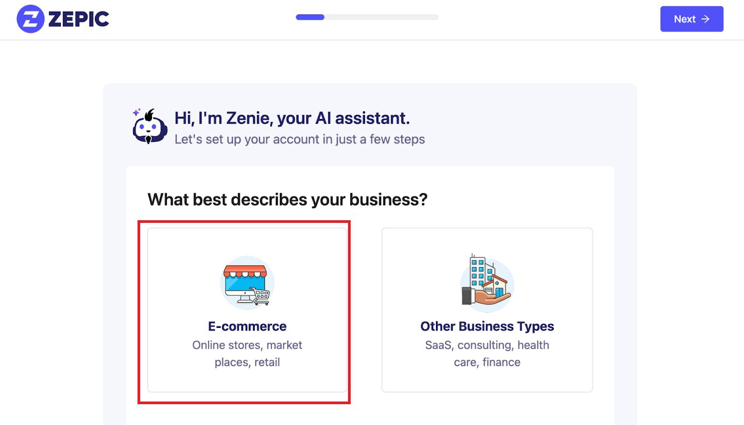This screenshot has width=744, height=425.
Task: Click the "SaaS, consulting, health care, finance" description
Action: pyautogui.click(x=487, y=354)
